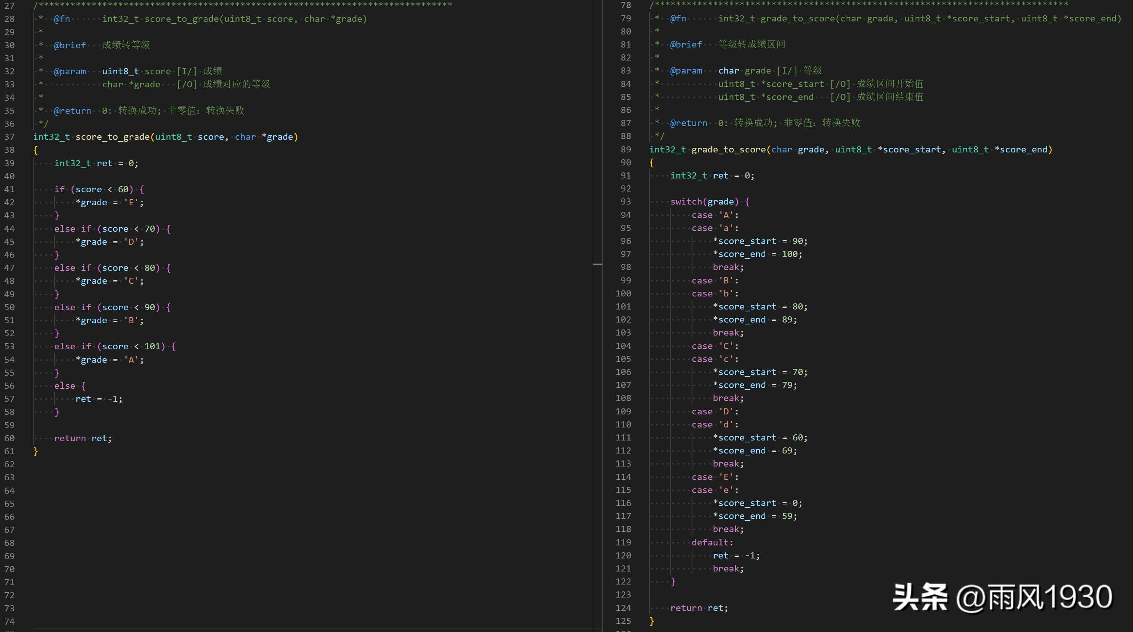Click the closing brace on line 61
The height and width of the screenshot is (632, 1133).
tap(36, 451)
